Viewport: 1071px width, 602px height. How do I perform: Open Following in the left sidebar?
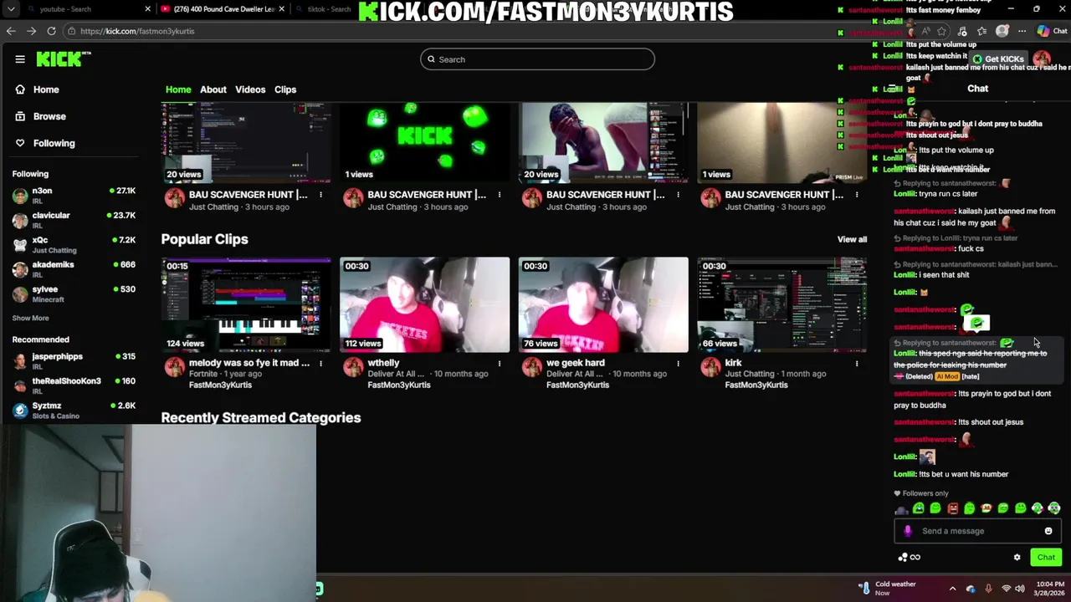tap(45, 143)
